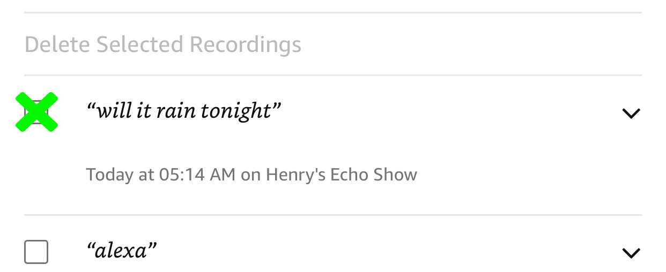Expand the "will it rain tonight" chevron
Screen dimensions: 666x272
pos(631,113)
